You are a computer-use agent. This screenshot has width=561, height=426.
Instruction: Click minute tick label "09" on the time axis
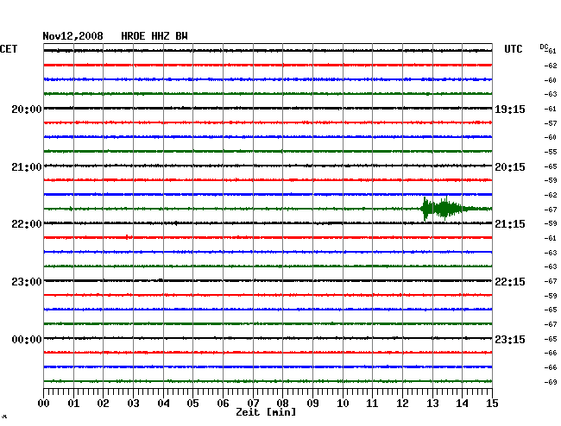[x=312, y=403]
